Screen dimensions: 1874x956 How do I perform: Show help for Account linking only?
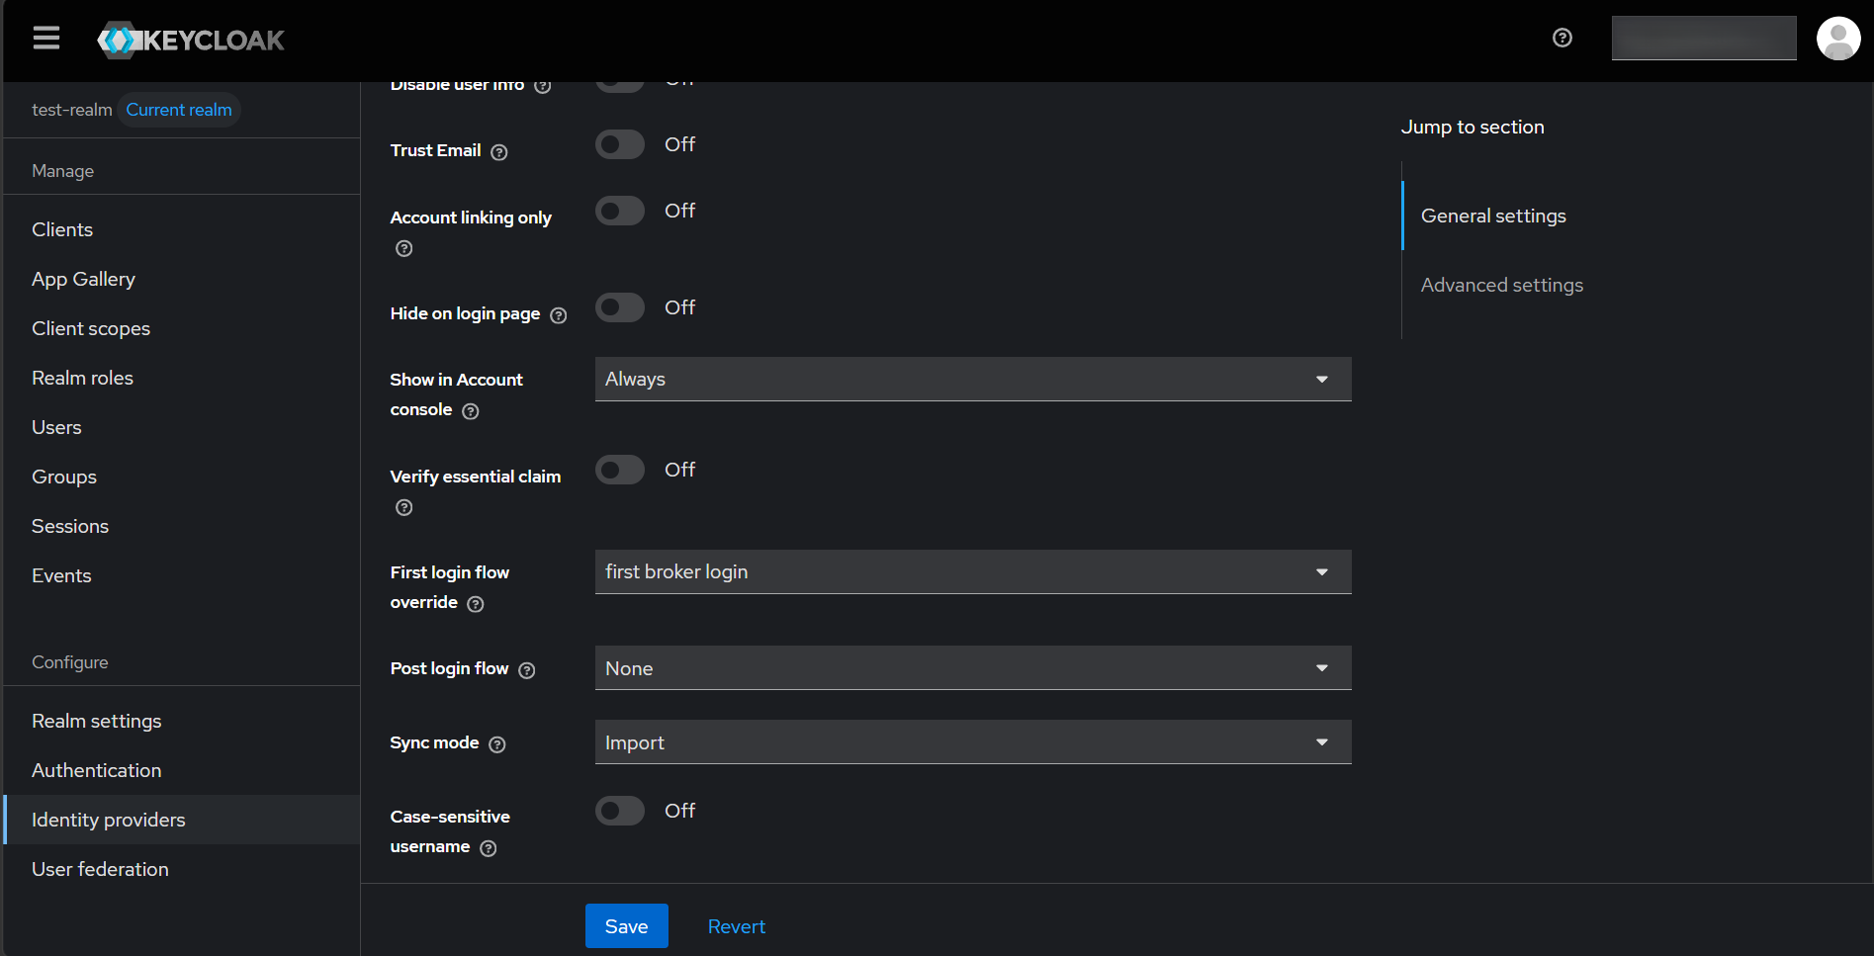tap(404, 248)
